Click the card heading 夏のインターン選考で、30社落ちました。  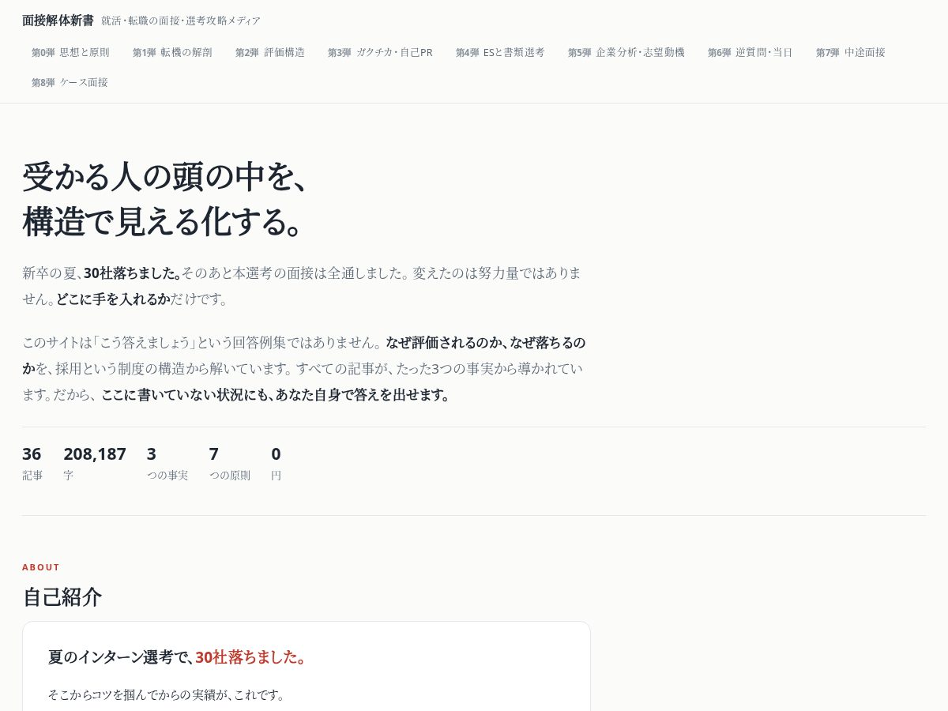pyautogui.click(x=178, y=657)
